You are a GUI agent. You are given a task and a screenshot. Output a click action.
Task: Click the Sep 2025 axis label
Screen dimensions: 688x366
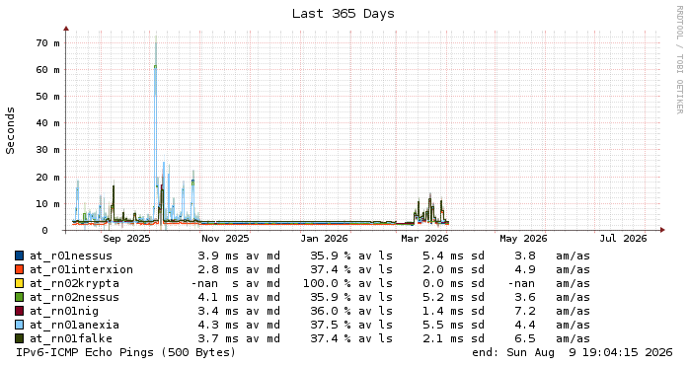(126, 239)
